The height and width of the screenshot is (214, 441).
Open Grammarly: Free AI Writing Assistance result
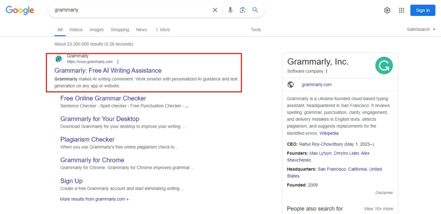coord(108,70)
